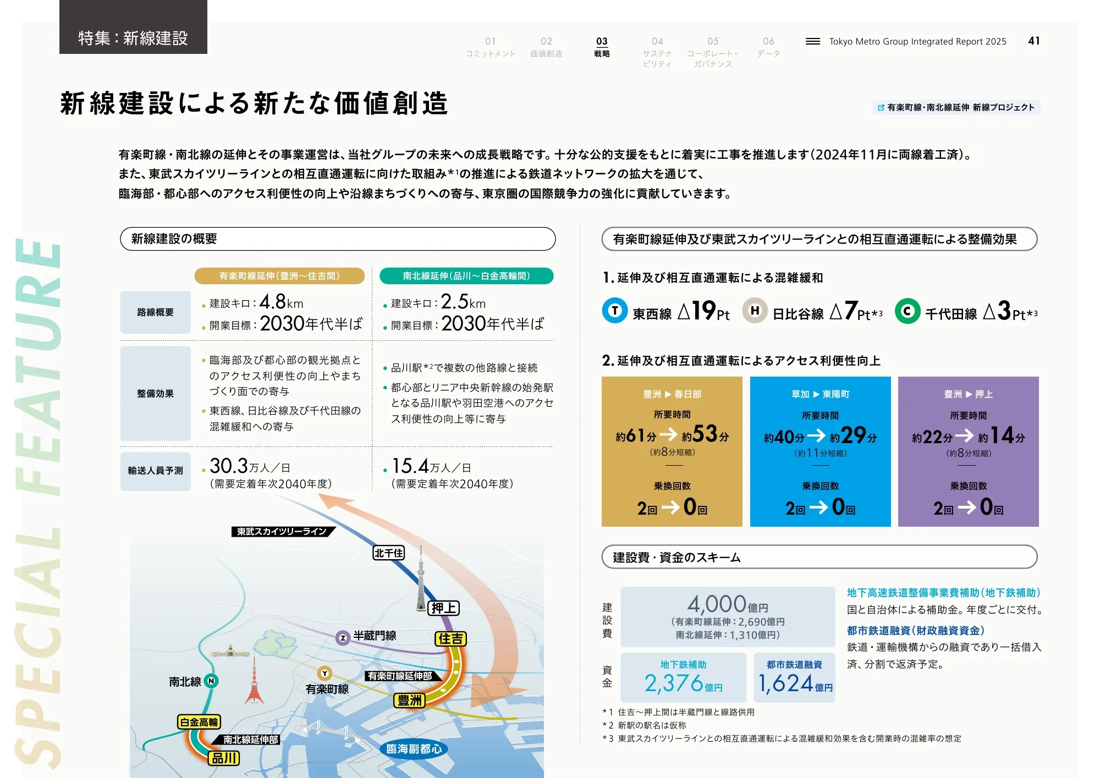Click the 都市鉄道融資 1,624億円 box

[795, 677]
